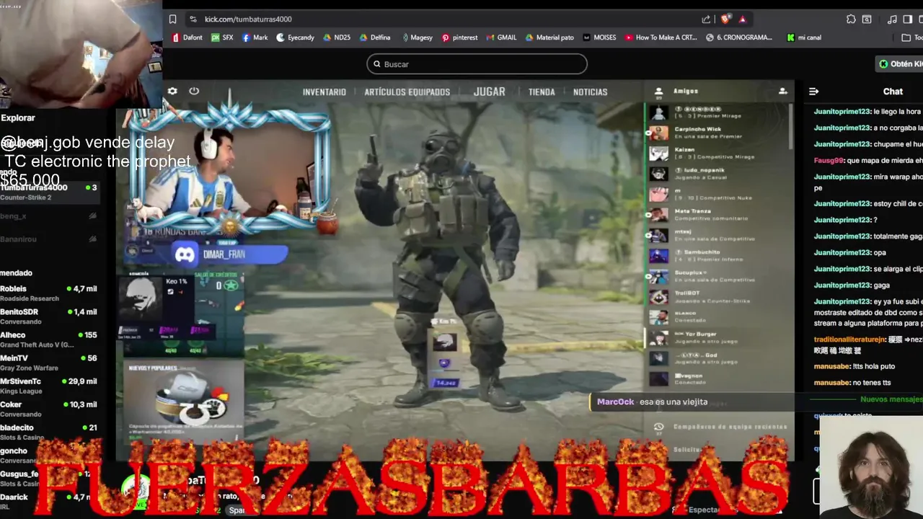Click the Nuevos mensajes chat notice
The height and width of the screenshot is (519, 923).
[891, 399]
